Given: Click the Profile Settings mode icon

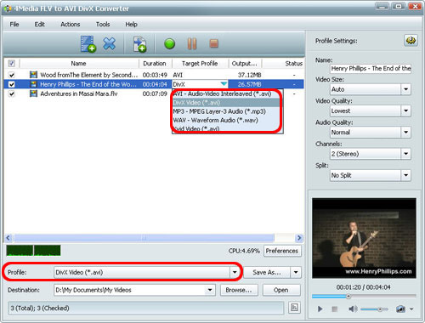Looking at the screenshot, I should click(411, 41).
